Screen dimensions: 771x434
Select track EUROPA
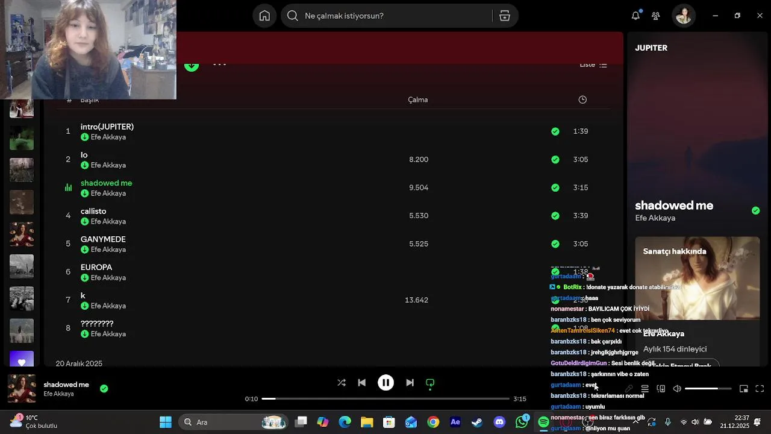(x=96, y=267)
